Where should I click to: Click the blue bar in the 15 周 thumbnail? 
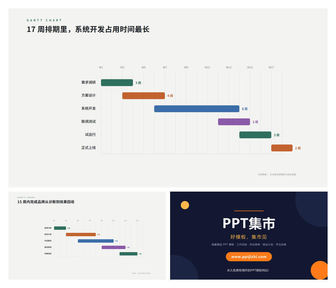tap(96, 241)
